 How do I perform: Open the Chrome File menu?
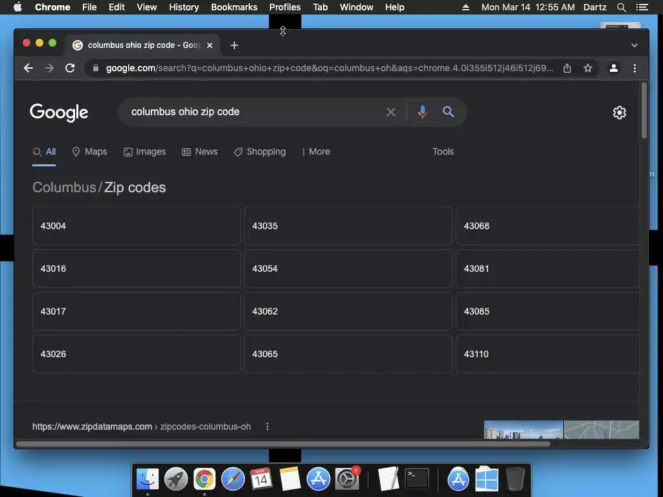coord(89,7)
